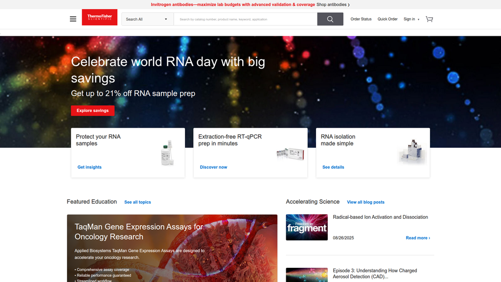This screenshot has width=501, height=282.
Task: Open the Quick Order page
Action: pos(387,19)
